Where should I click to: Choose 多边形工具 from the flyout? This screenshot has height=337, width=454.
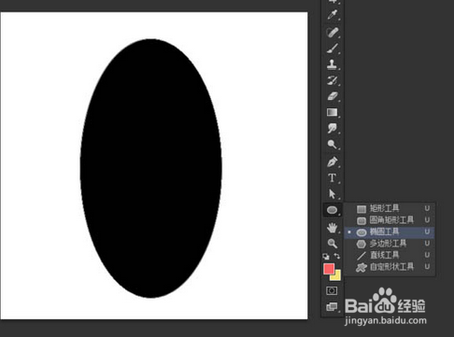tap(390, 244)
